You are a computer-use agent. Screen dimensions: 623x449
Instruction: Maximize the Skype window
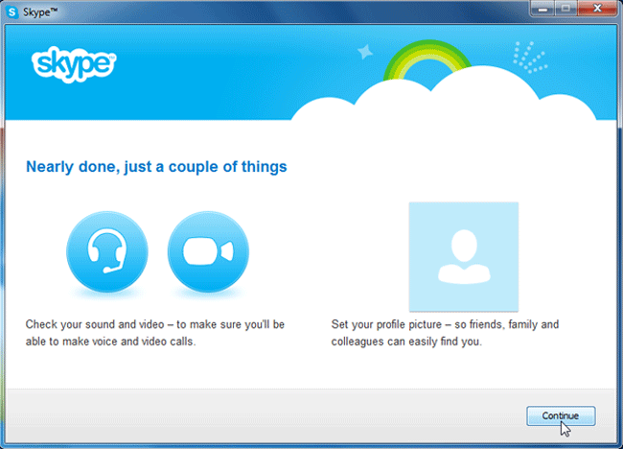[565, 9]
